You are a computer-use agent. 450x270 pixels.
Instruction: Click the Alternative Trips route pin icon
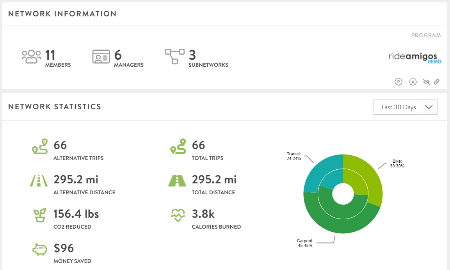[39, 146]
